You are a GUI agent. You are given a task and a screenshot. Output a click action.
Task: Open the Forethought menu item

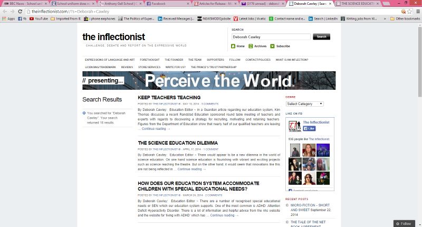(150, 60)
